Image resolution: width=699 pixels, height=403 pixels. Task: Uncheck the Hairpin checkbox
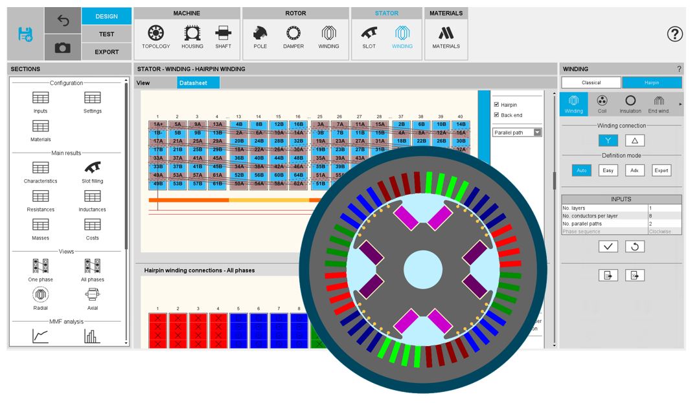coord(496,105)
